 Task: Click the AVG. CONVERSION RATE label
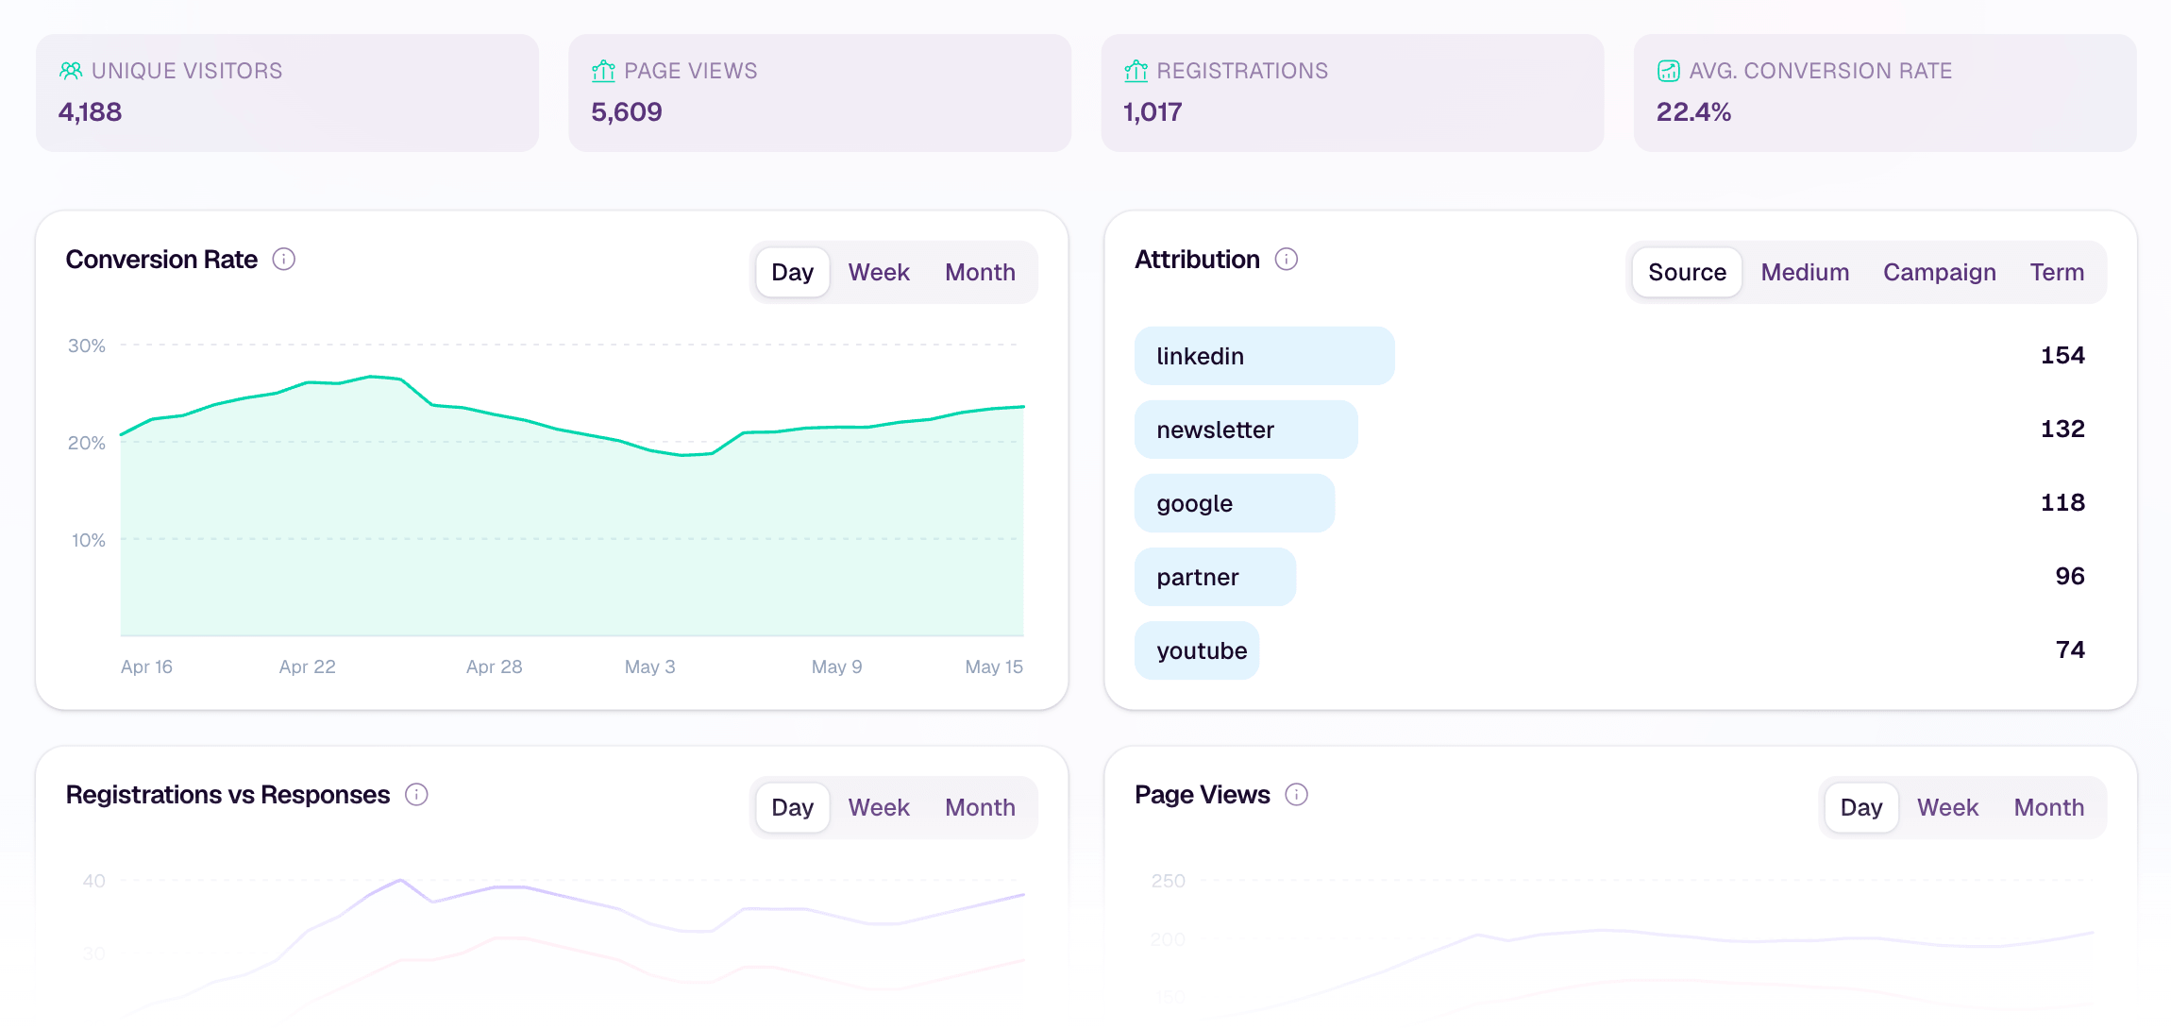pos(1821,71)
